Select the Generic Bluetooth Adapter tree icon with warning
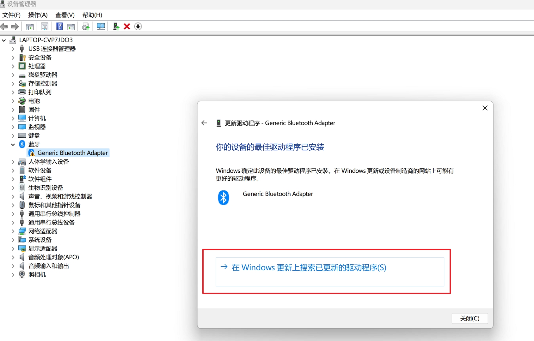Image resolution: width=534 pixels, height=341 pixels. [x=32, y=153]
